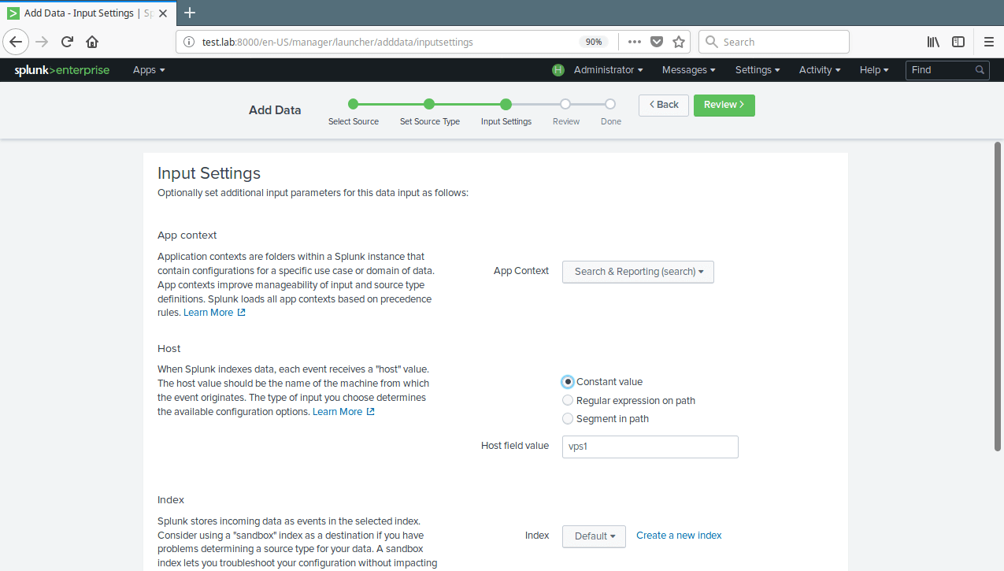This screenshot has width=1004, height=571.
Task: Reload the page with the browser refresh icon
Action: click(x=67, y=42)
